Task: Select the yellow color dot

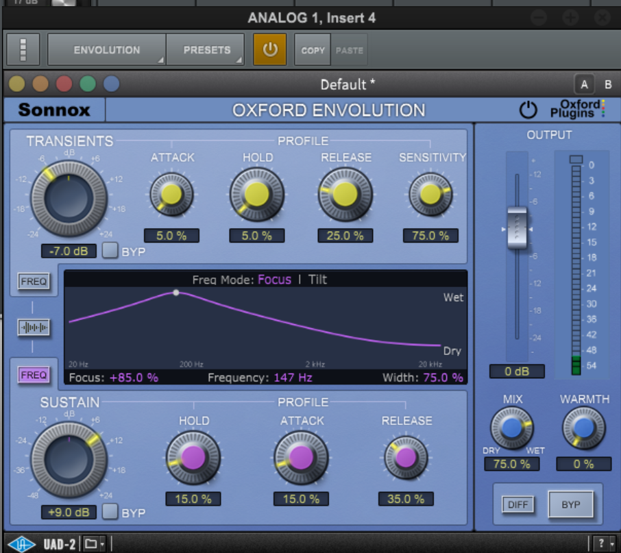Action: point(16,84)
